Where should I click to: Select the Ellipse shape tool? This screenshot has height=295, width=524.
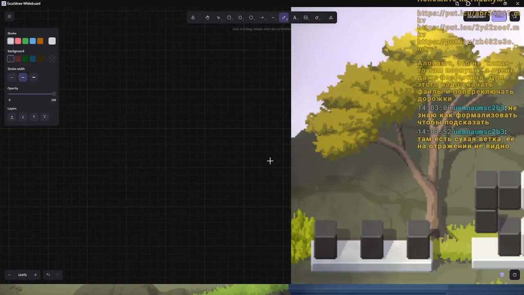tap(251, 18)
